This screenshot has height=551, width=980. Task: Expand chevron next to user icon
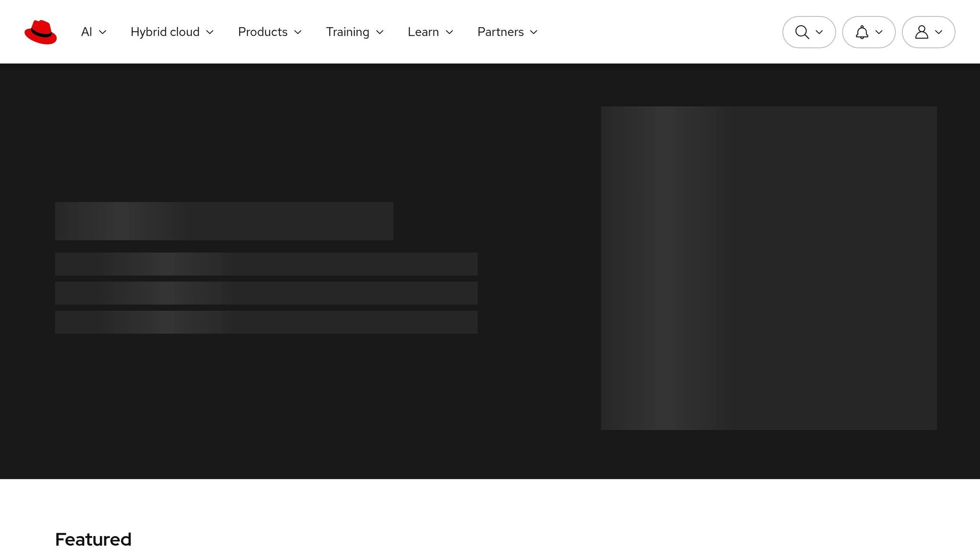click(939, 32)
